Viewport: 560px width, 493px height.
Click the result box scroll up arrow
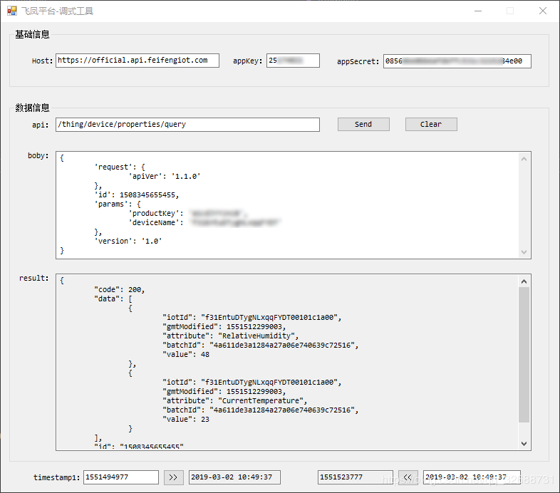point(524,281)
